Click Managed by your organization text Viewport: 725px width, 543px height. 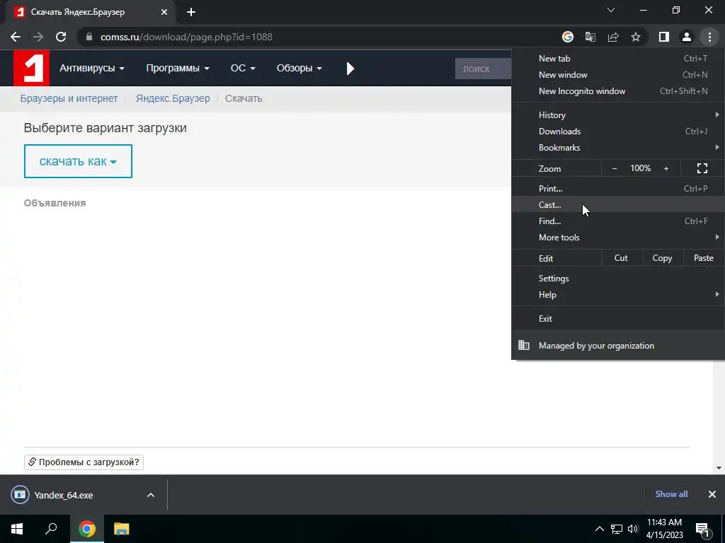click(596, 346)
